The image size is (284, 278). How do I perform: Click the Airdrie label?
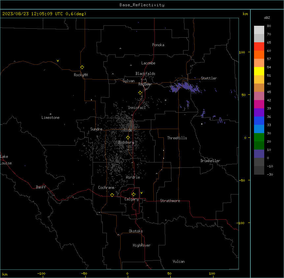pyautogui.click(x=133, y=177)
